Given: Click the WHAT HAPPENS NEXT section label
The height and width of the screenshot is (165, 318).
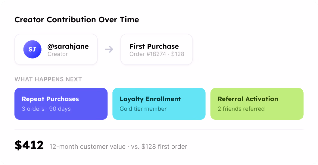Looking at the screenshot, I should point(48,79).
